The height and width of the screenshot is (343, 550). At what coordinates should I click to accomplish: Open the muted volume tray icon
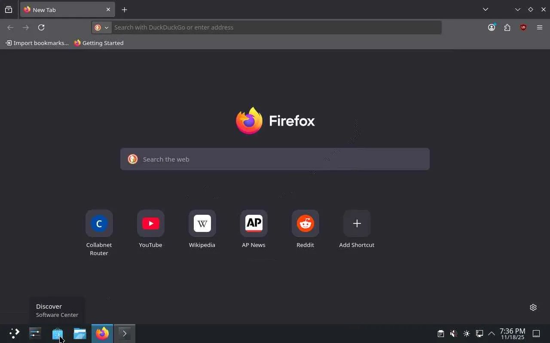[453, 334]
